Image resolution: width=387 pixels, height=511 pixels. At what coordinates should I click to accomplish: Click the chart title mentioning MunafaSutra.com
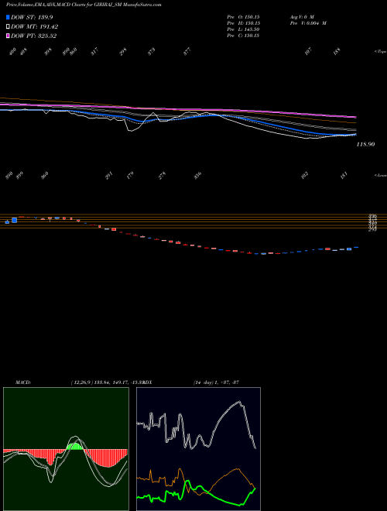coord(84,5)
